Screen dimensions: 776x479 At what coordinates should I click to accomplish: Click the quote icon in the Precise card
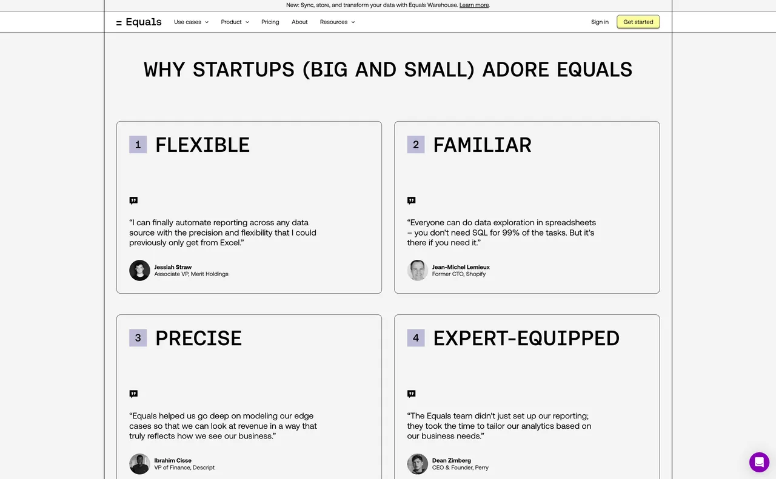[x=133, y=394]
